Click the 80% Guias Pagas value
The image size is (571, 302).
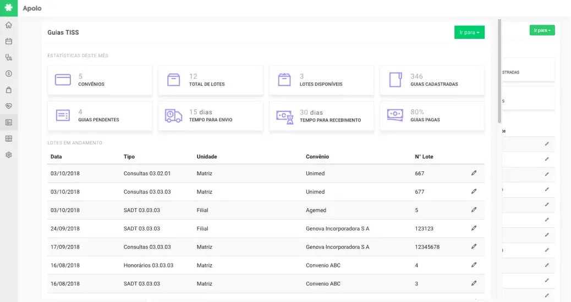(417, 112)
